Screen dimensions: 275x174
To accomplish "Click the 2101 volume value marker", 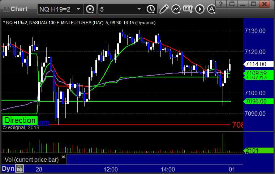I will pos(258,150).
